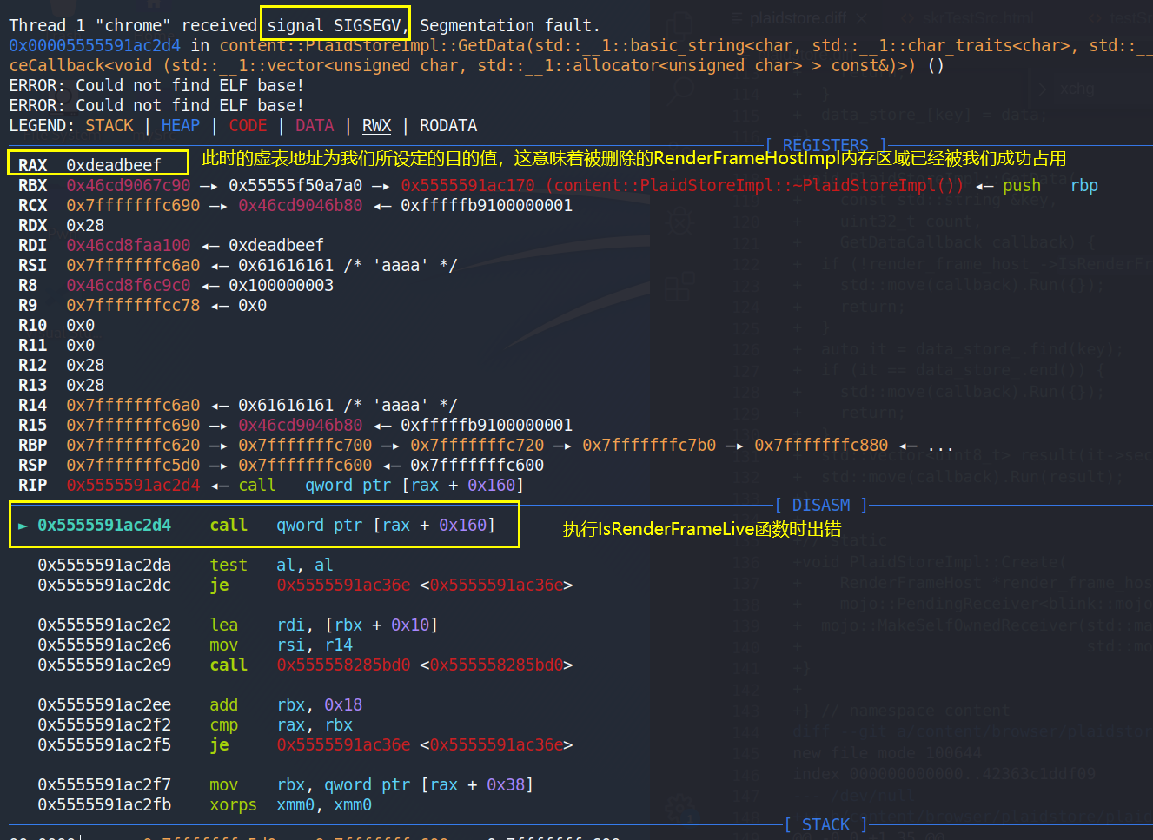Click the underlined RWX legend label

(376, 126)
